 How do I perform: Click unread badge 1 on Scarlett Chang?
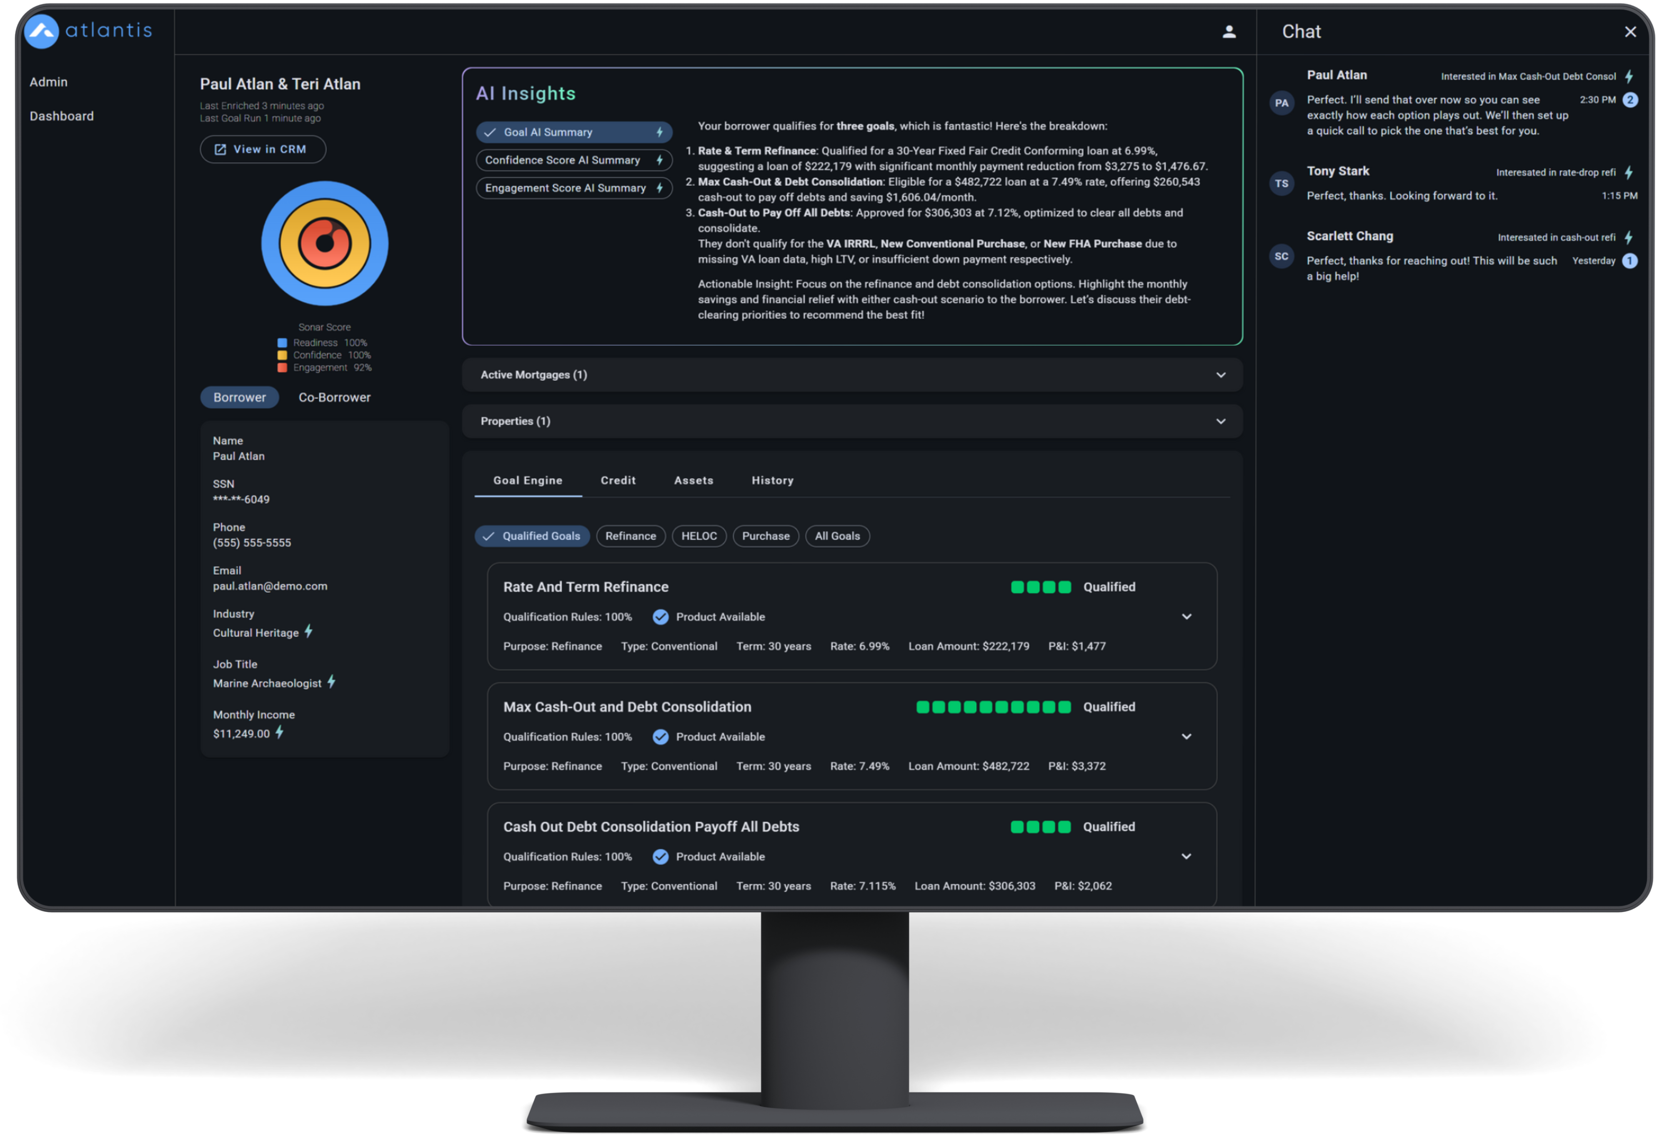coord(1629,261)
